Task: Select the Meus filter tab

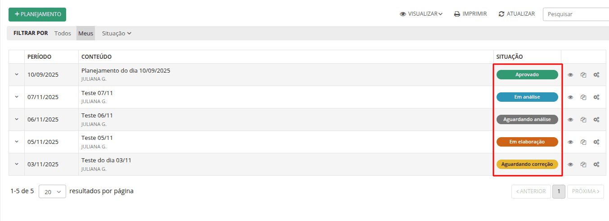Action: click(85, 33)
